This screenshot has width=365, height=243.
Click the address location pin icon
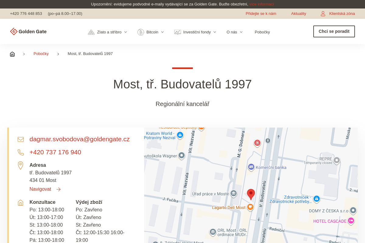tap(21, 166)
